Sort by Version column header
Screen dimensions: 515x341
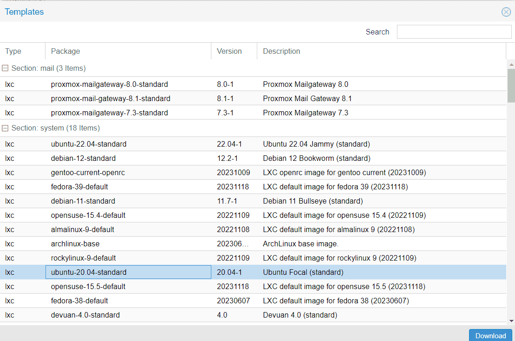[234, 51]
